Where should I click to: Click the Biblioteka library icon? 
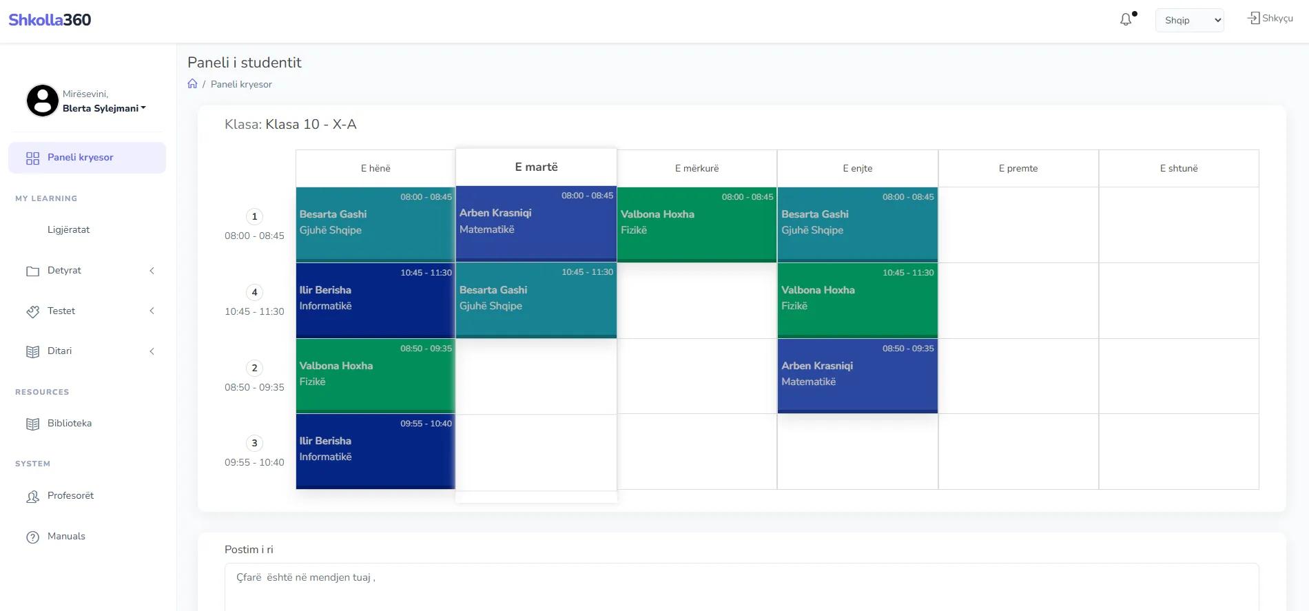click(x=32, y=424)
